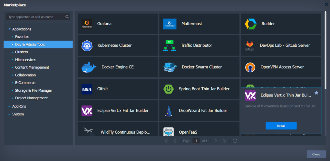Click the page number input box
This screenshot has width=330, height=161.
[196, 141]
